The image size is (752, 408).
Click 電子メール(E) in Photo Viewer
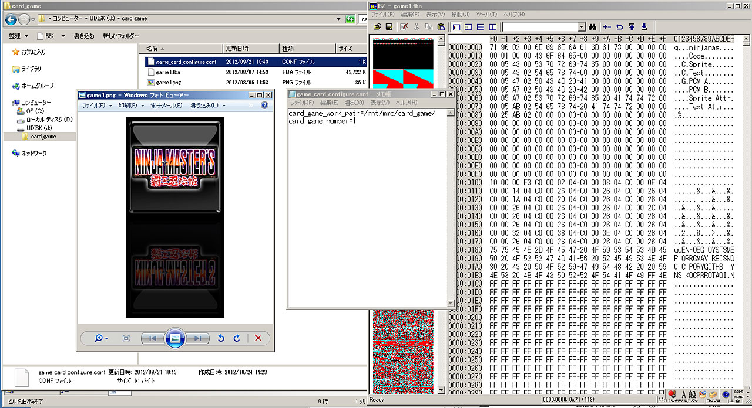(x=166, y=106)
